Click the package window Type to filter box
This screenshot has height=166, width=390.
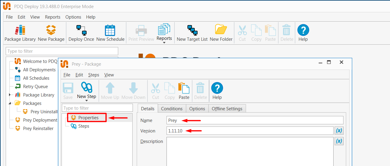coord(97,108)
